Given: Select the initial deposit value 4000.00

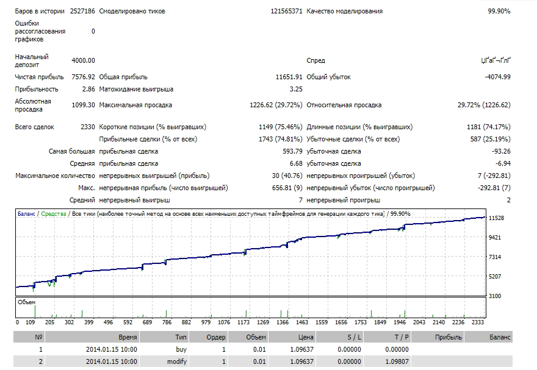Looking at the screenshot, I should point(83,60).
